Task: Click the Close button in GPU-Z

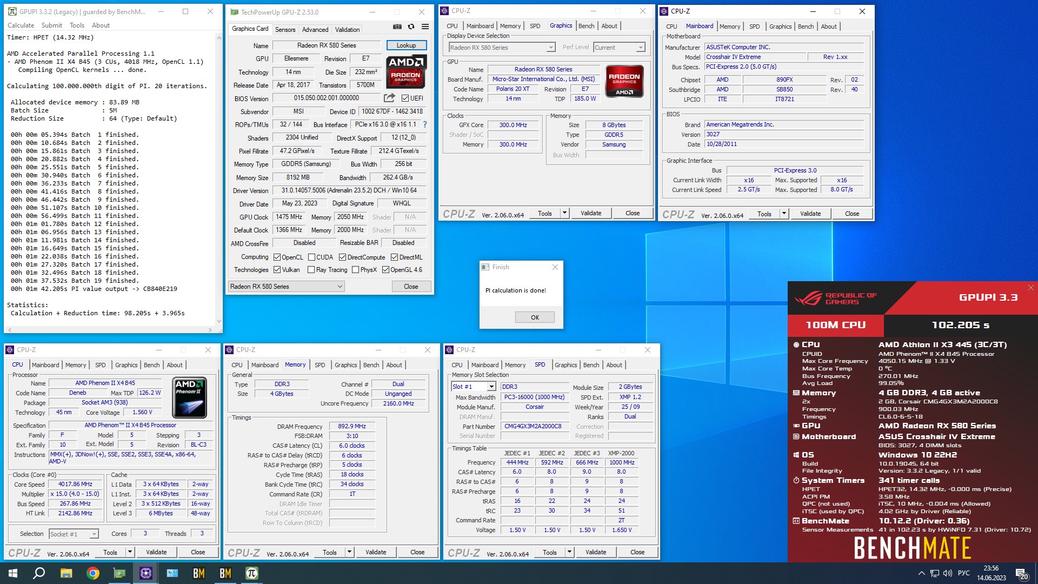Action: [x=411, y=287]
